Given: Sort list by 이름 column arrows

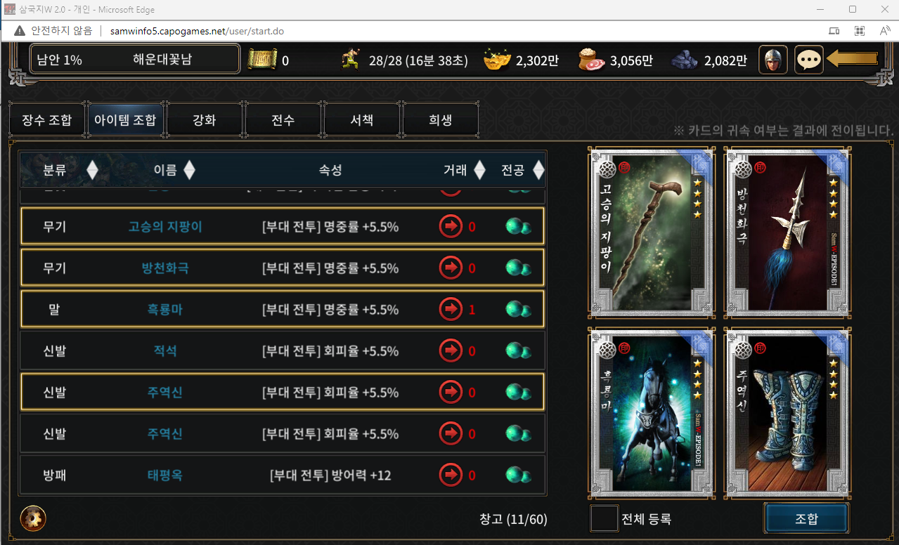Looking at the screenshot, I should (188, 170).
